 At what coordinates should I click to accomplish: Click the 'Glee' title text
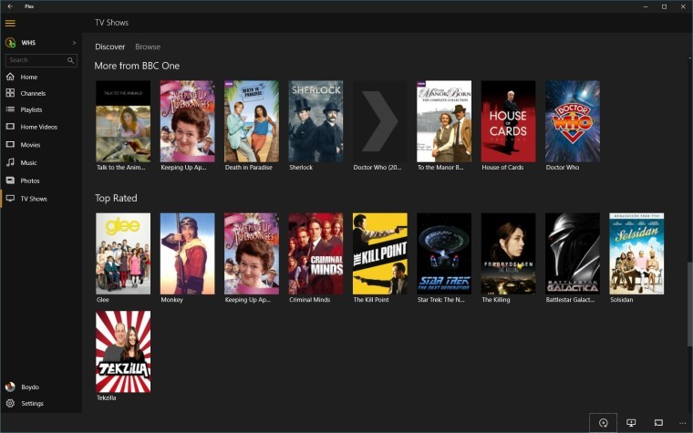pos(102,300)
